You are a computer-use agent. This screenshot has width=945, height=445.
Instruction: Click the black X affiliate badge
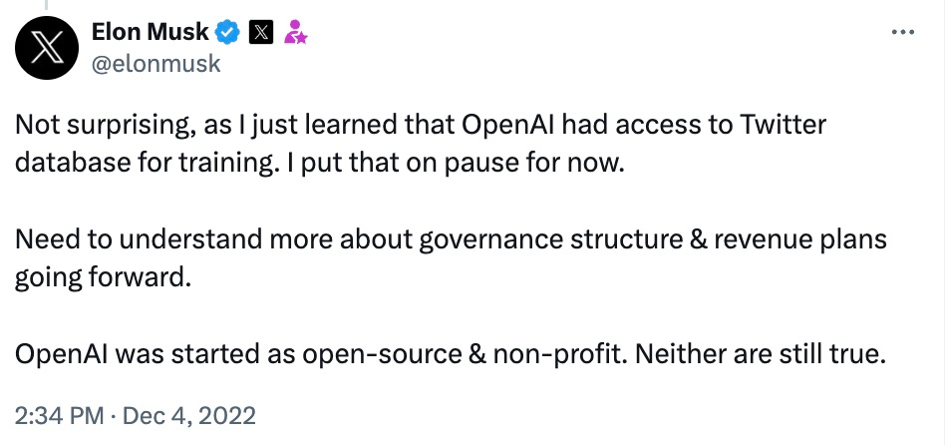pyautogui.click(x=260, y=33)
